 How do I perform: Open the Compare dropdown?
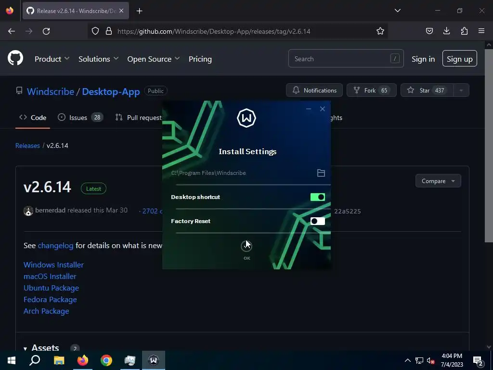click(x=438, y=181)
